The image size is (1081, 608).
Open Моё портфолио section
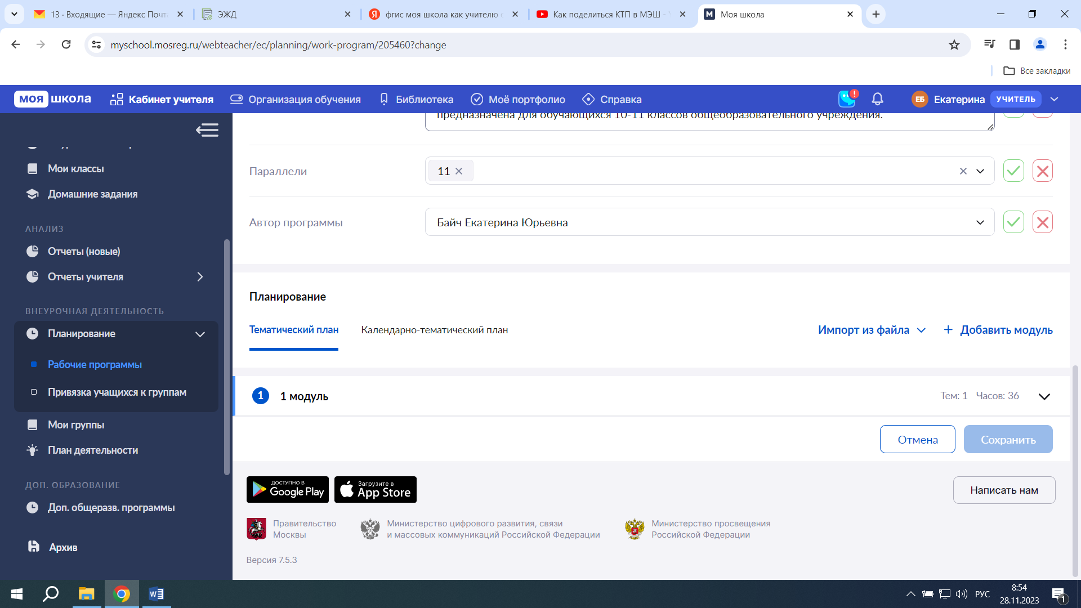pyautogui.click(x=518, y=99)
